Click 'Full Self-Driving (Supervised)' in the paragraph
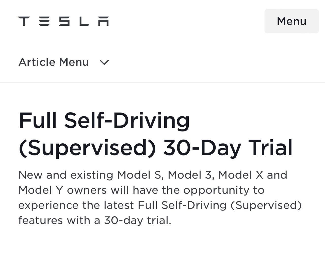Screen dimensions: 325x269 coord(220,205)
